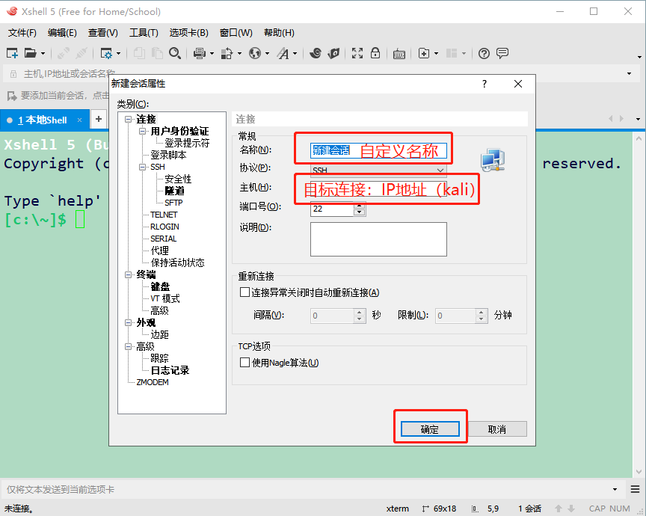Collapse the 终端 category in the tree
Viewport: 646px width, 516px height.
pyautogui.click(x=128, y=274)
